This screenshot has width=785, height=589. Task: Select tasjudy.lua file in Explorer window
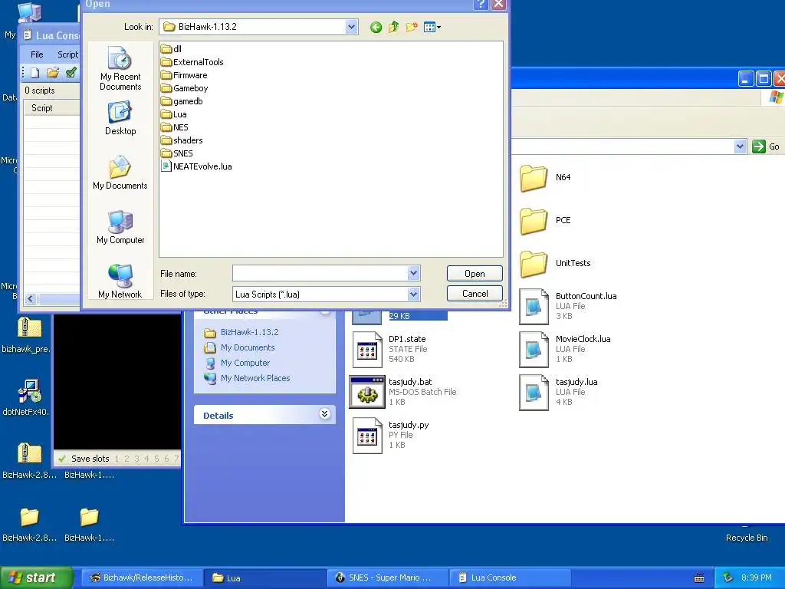tap(559, 392)
